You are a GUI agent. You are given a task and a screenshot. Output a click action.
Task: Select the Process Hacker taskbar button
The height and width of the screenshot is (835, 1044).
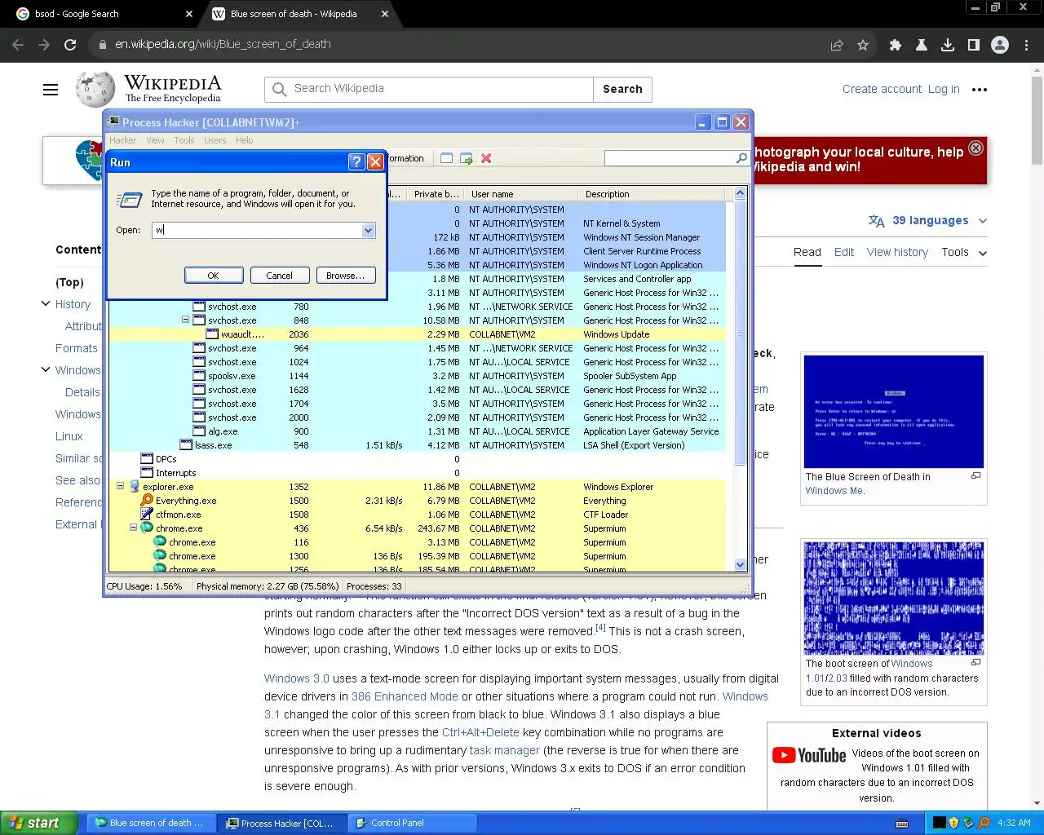tap(281, 823)
